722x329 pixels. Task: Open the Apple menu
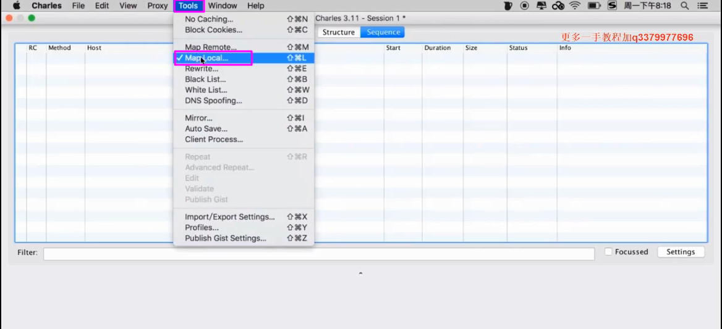17,6
